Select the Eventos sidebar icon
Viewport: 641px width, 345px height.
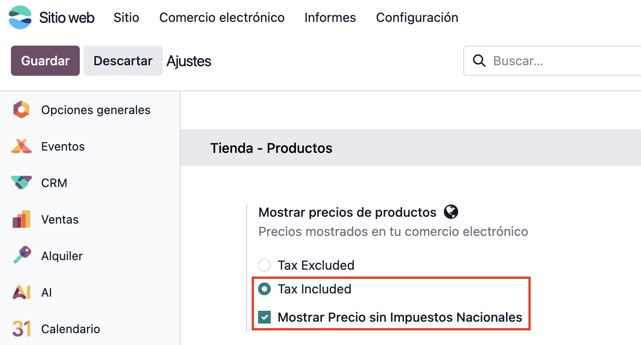coord(21,146)
